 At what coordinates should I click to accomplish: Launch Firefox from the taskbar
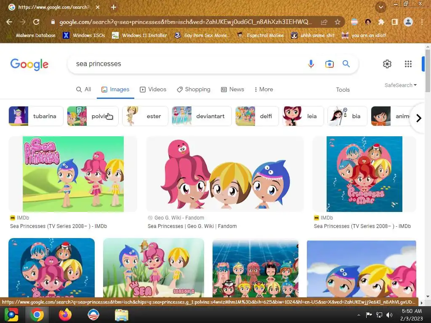click(x=65, y=315)
